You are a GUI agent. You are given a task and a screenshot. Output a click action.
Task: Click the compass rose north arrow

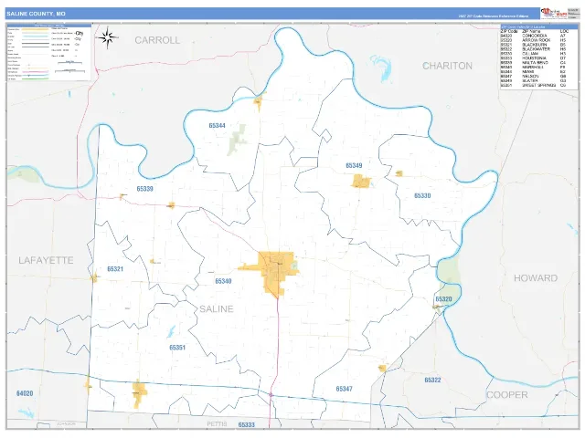[108, 37]
